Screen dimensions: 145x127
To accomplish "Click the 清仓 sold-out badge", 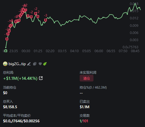I will (x=87, y=78).
